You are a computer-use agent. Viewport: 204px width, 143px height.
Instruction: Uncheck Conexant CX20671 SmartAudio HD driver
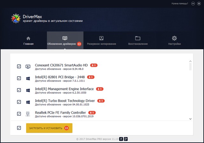pyautogui.click(x=19, y=66)
